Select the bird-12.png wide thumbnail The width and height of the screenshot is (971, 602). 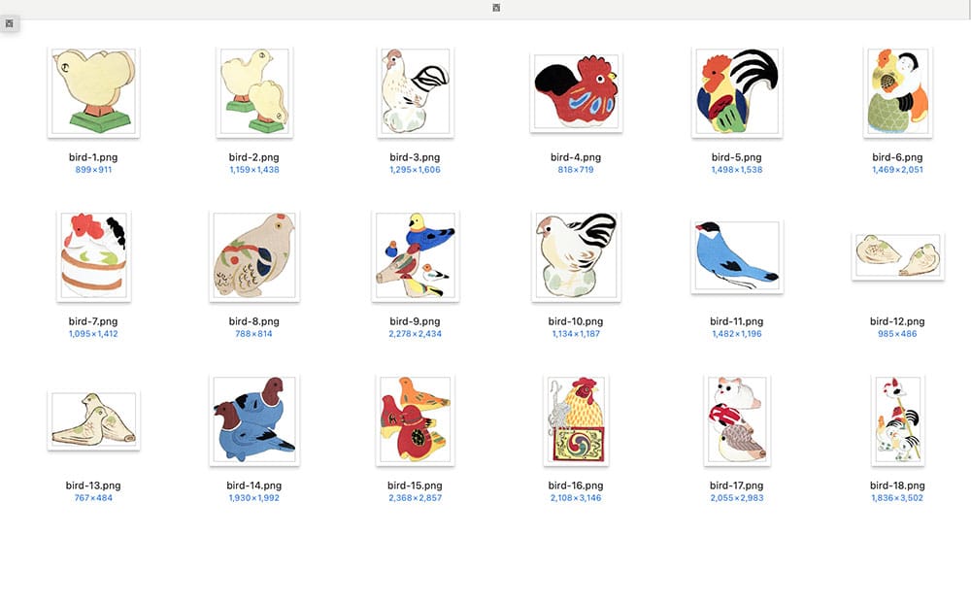click(x=897, y=256)
